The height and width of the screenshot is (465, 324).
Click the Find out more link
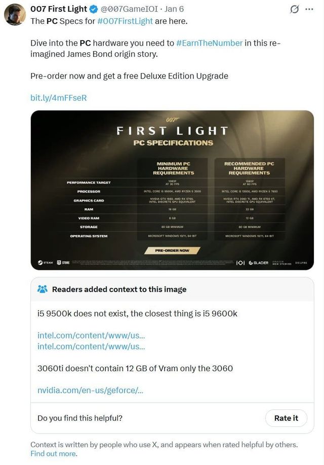(x=52, y=454)
